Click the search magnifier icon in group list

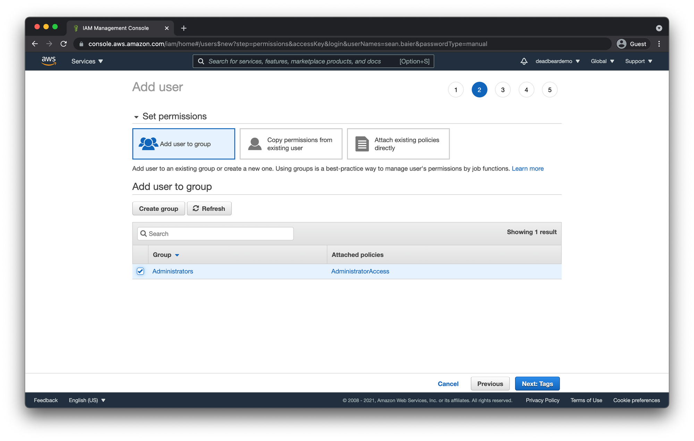coord(145,233)
